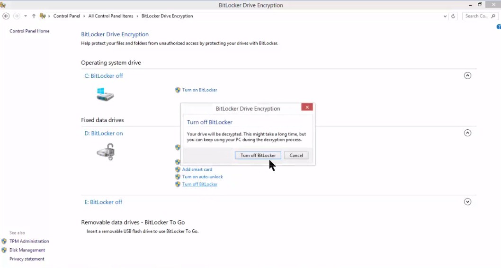Screen dimensions: 501x268
Task: Click the Turn off BitLocker dialog heading
Action: pyautogui.click(x=210, y=122)
